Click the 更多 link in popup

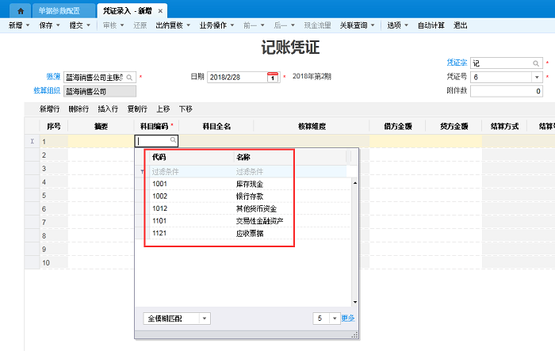click(347, 318)
